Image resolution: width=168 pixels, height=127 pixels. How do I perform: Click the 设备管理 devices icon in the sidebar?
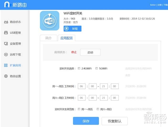coord(6,44)
